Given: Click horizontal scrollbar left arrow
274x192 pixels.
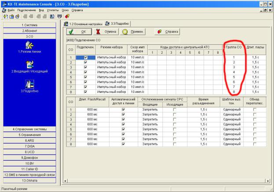Looking at the screenshot, I should 65,181.
